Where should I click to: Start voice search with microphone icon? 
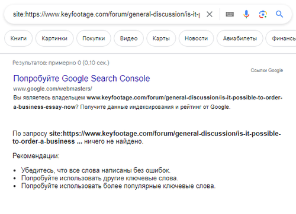coord(246,14)
